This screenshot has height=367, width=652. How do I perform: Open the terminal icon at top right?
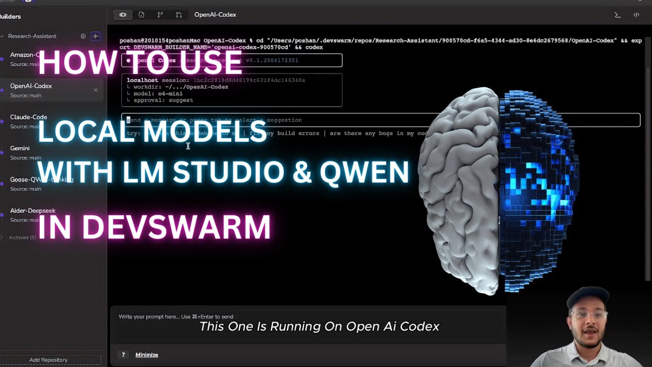(617, 15)
